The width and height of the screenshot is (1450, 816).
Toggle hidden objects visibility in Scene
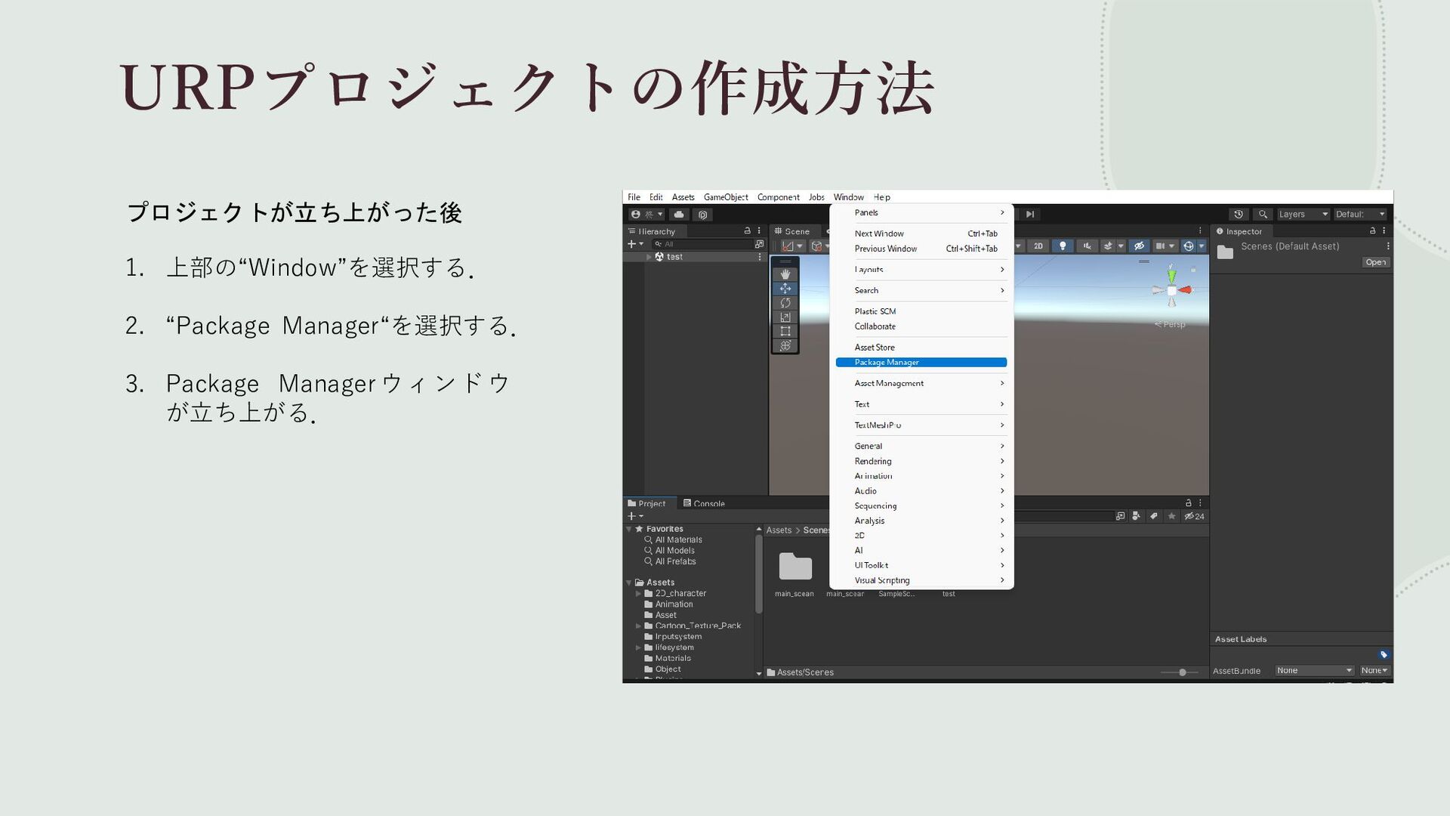[x=1139, y=246]
